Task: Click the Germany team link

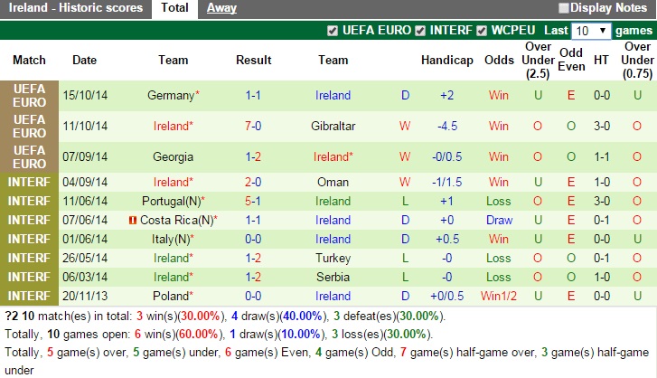Action: 171,95
